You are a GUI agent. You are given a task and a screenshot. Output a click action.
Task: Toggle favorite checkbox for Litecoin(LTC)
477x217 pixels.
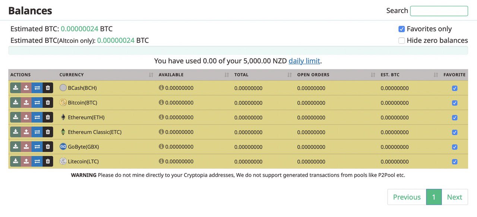point(455,162)
